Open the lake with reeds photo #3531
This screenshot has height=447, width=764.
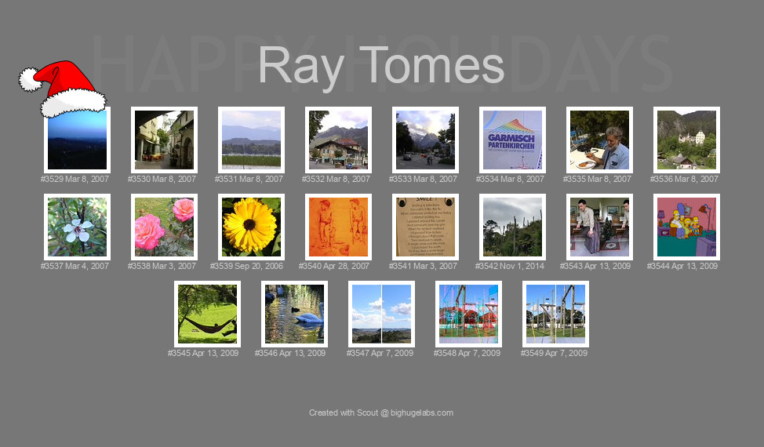pyautogui.click(x=251, y=140)
